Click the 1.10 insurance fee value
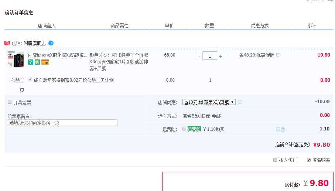The height and width of the screenshot is (191, 335). (325, 129)
